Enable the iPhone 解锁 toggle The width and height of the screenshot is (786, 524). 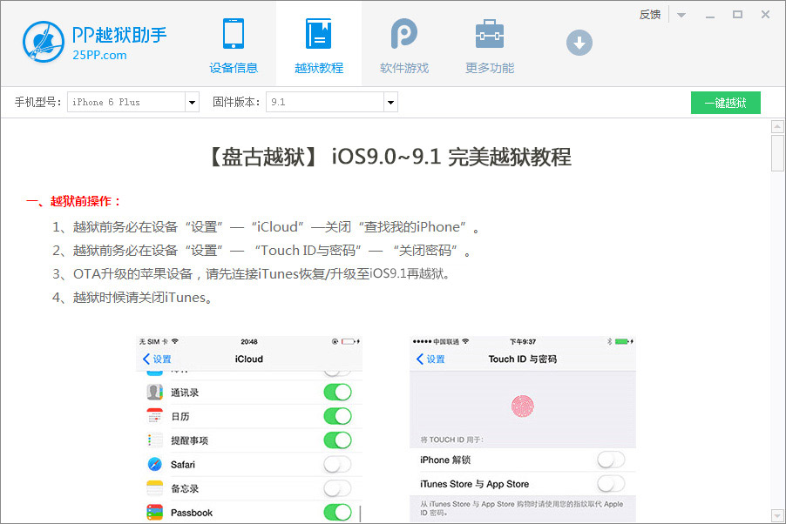point(611,460)
